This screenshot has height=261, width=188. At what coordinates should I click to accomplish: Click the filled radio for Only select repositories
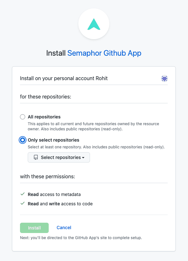click(x=22, y=140)
